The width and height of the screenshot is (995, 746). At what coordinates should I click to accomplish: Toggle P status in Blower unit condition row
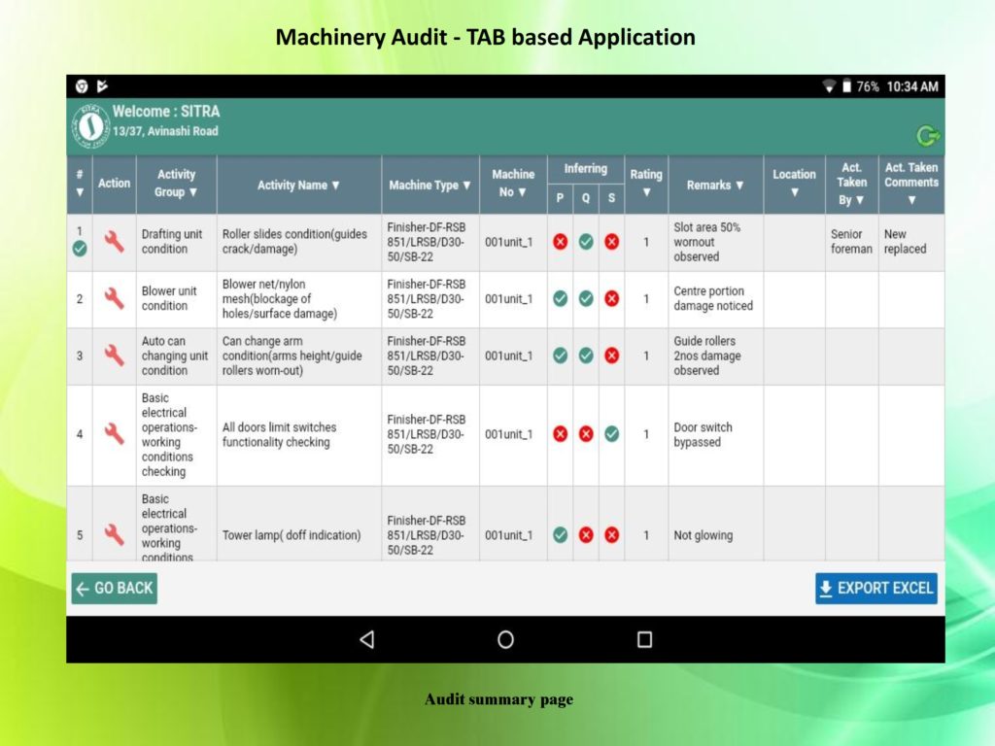(561, 298)
